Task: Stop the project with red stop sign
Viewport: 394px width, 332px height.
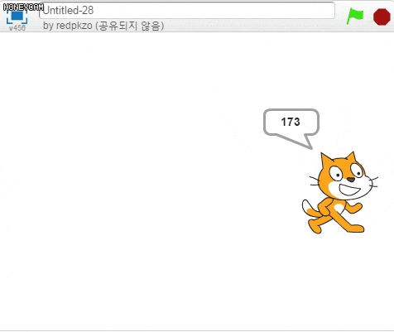Action: (382, 17)
